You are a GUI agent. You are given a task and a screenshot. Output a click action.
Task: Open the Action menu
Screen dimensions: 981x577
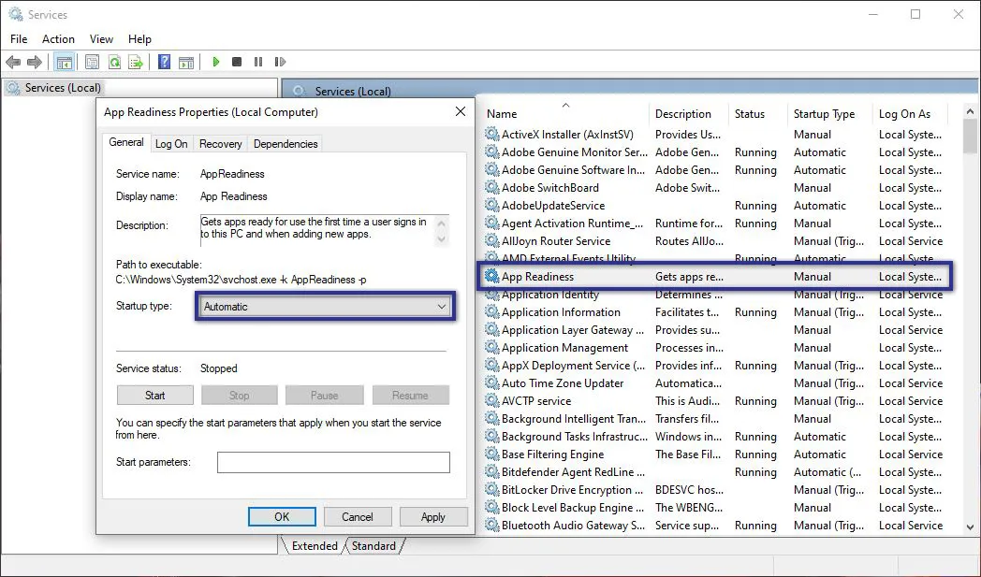click(x=58, y=39)
